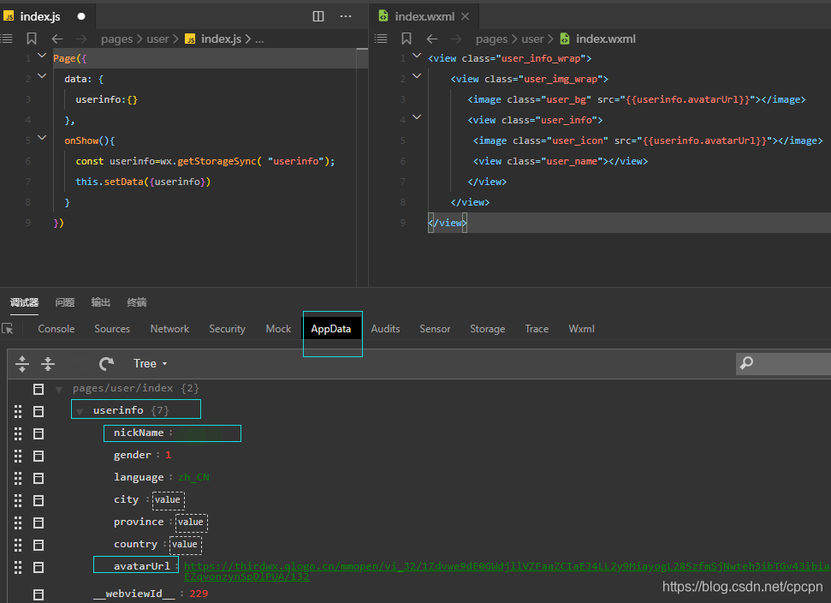Image resolution: width=831 pixels, height=603 pixels.
Task: Open the Tree view mode dropdown
Action: tap(150, 363)
